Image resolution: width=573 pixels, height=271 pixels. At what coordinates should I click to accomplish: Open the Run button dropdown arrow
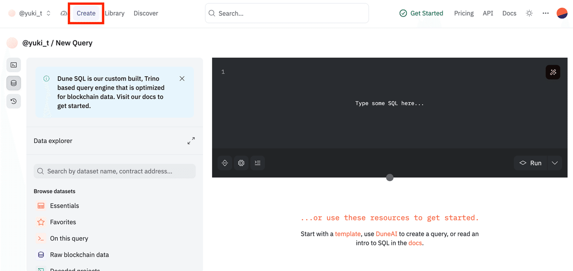pos(554,163)
